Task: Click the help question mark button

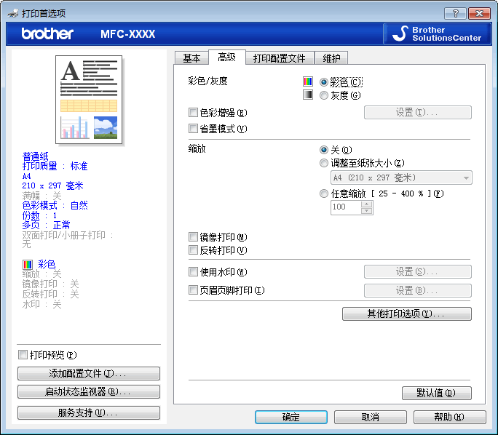Action: coord(455,13)
